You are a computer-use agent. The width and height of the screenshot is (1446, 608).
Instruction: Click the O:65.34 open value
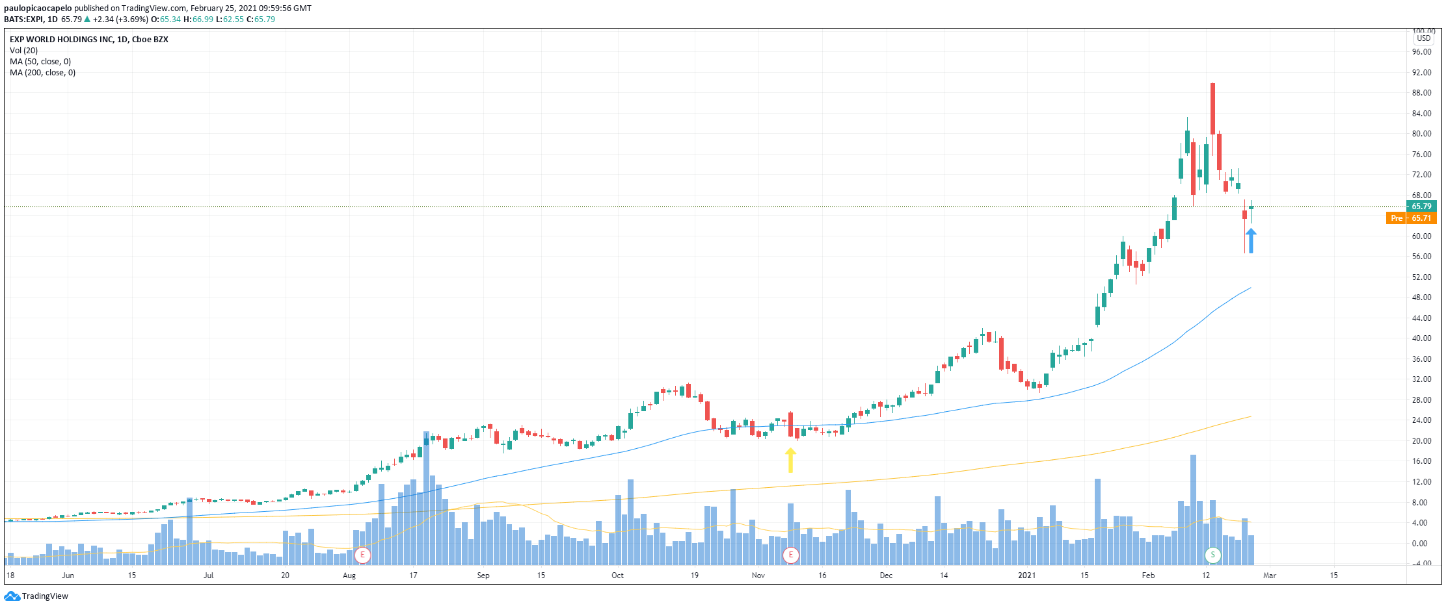(166, 19)
